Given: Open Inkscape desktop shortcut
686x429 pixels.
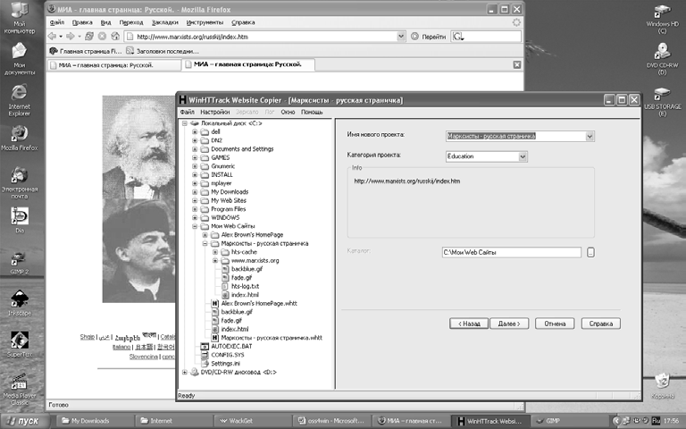Looking at the screenshot, I should click(x=20, y=299).
